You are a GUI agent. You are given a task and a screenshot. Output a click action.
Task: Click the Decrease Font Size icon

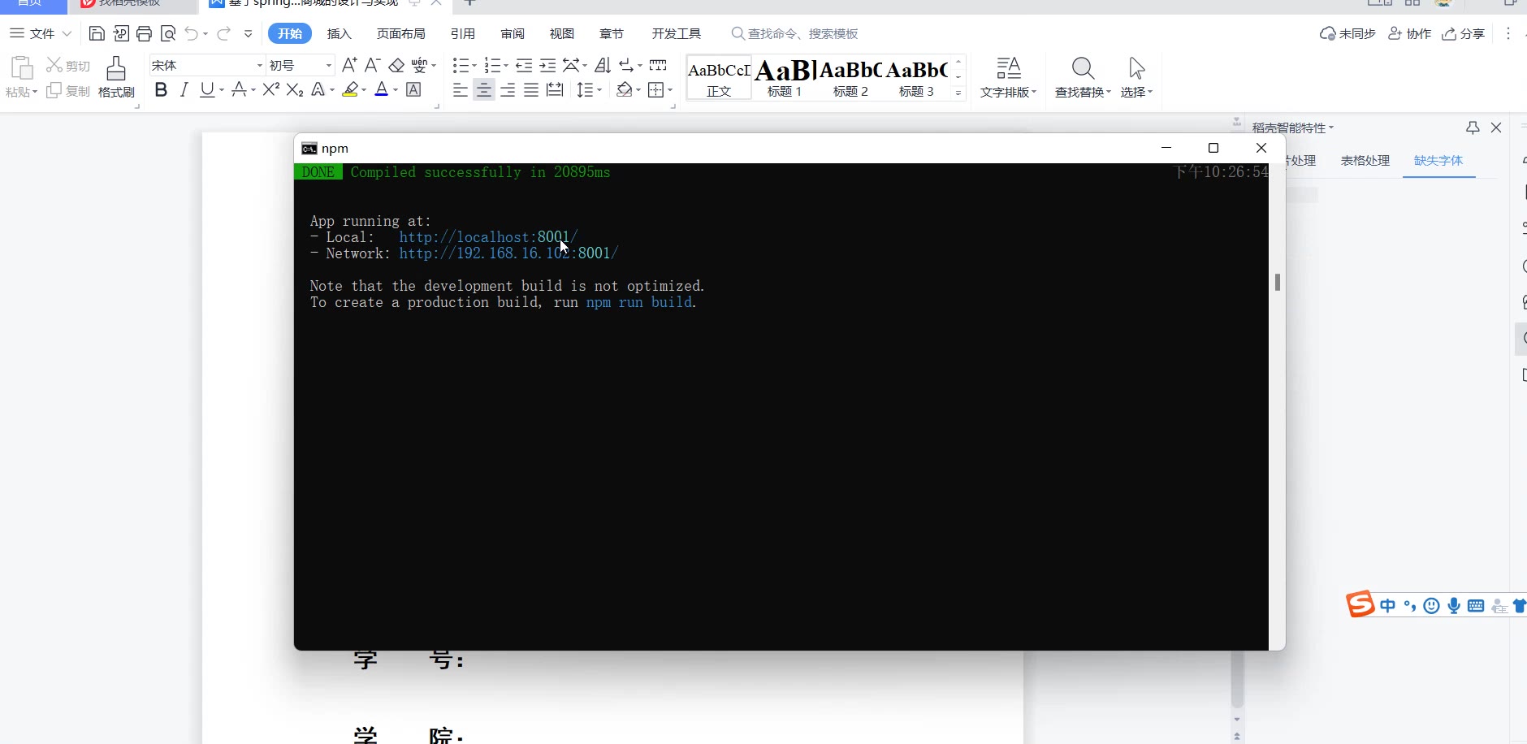pyautogui.click(x=373, y=65)
